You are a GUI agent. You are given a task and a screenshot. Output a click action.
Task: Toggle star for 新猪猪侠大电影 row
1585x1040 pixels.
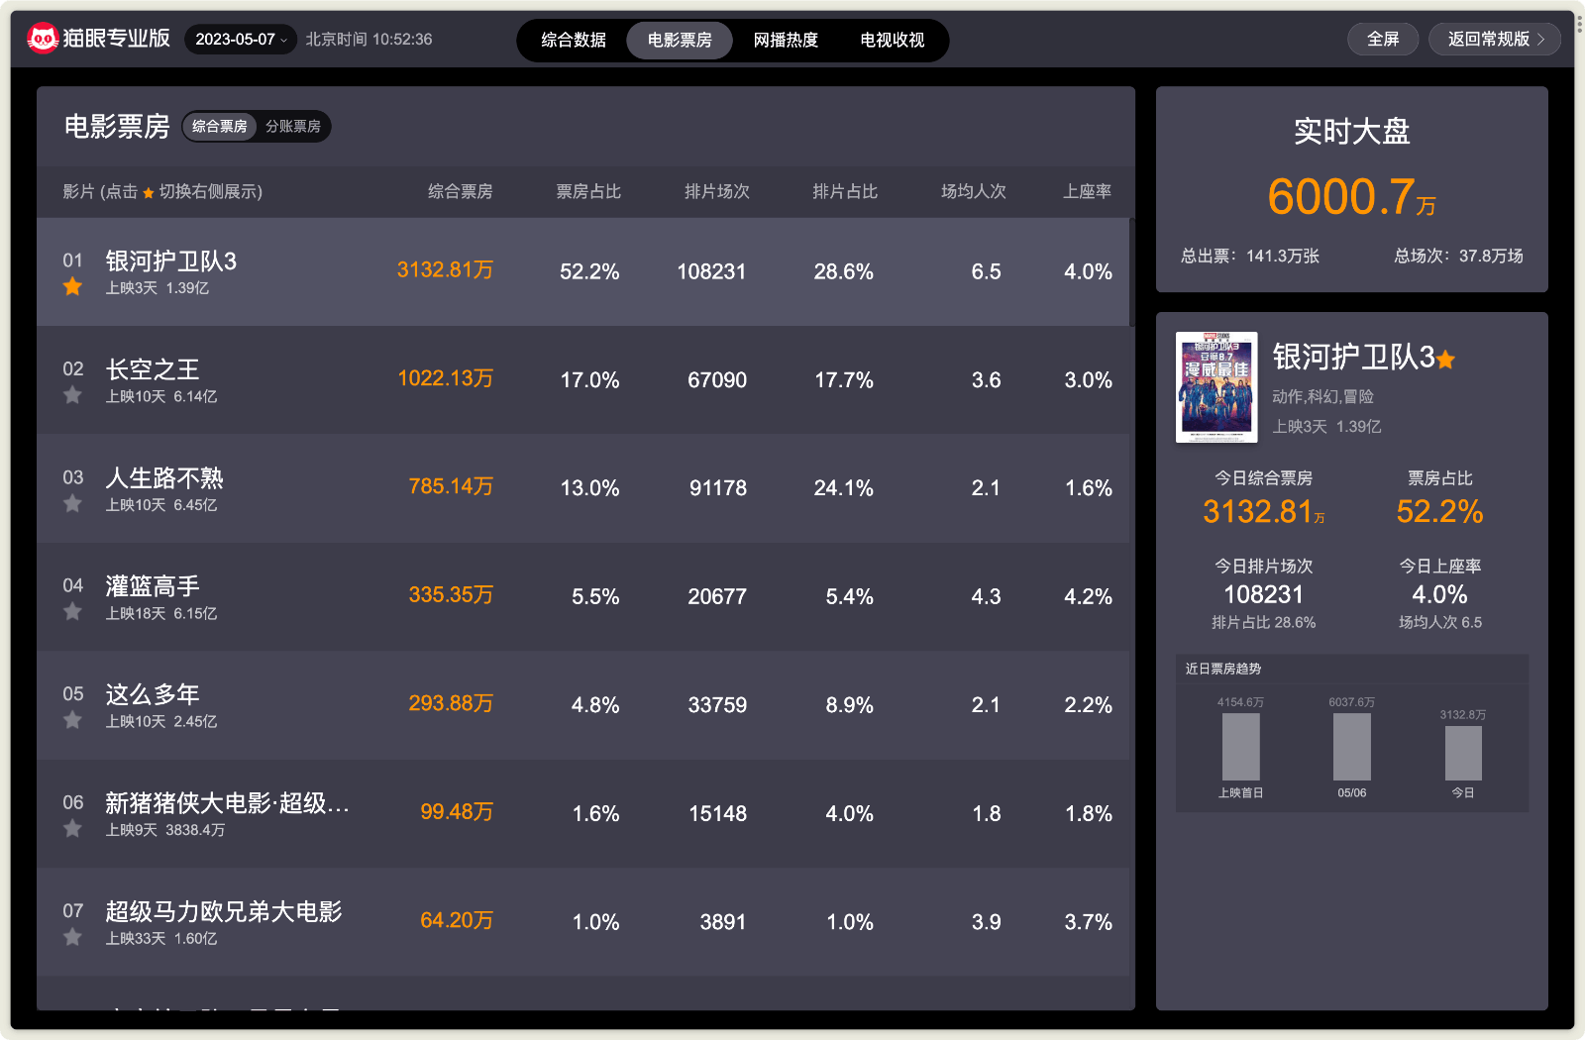click(x=72, y=829)
